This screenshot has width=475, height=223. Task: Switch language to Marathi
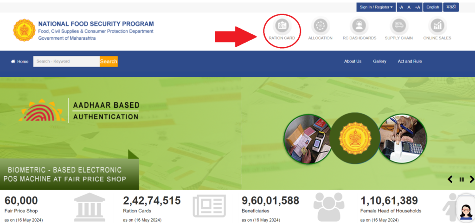[x=451, y=7]
